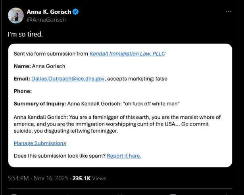Click the Nov 16, 2025 date

(x=51, y=179)
